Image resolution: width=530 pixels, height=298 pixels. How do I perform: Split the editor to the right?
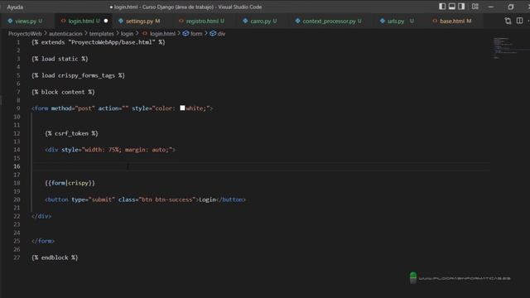coord(519,21)
